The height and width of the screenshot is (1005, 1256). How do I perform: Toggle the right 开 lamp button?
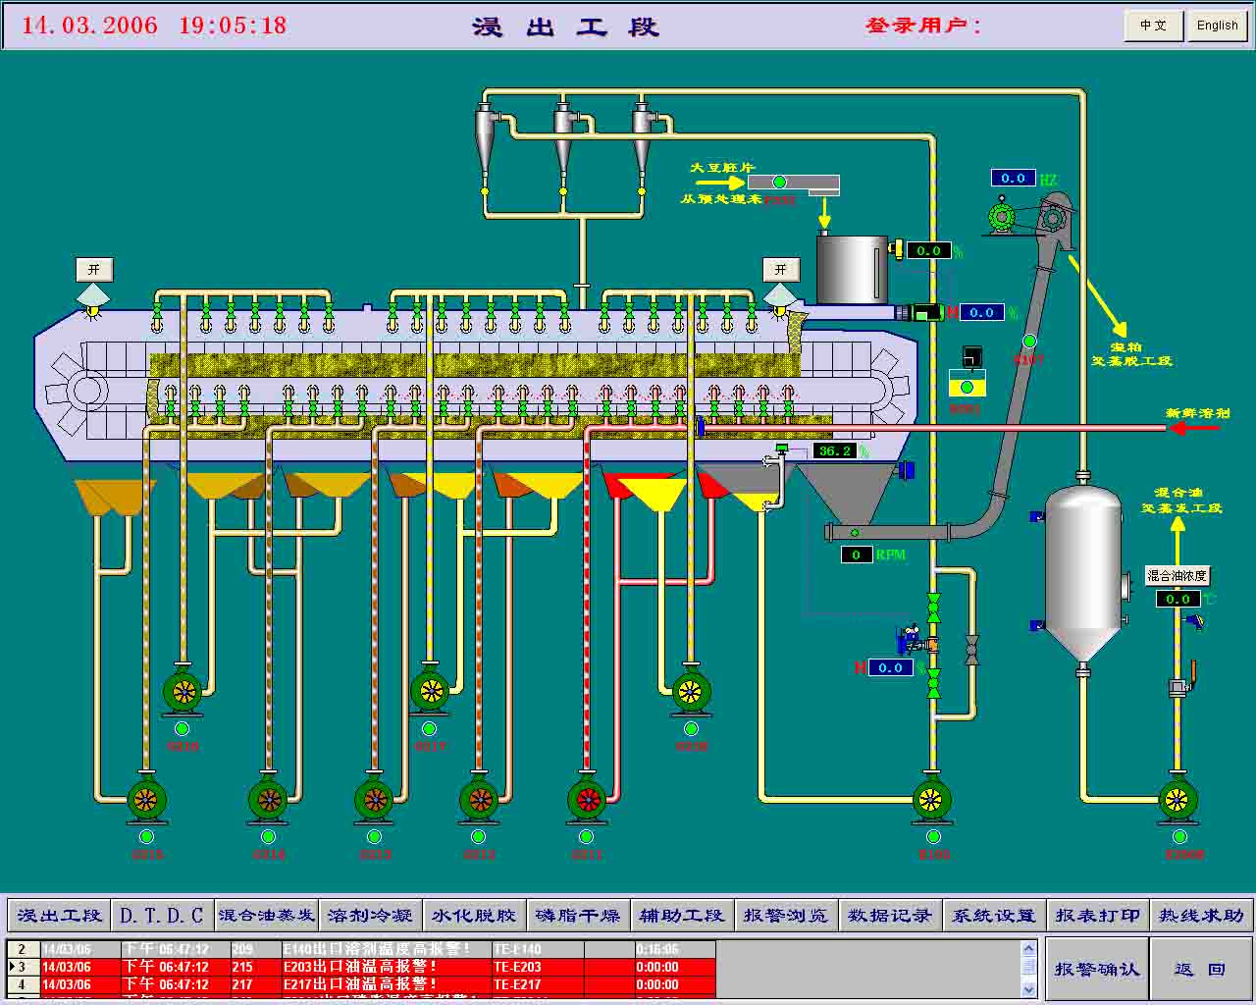(x=781, y=270)
